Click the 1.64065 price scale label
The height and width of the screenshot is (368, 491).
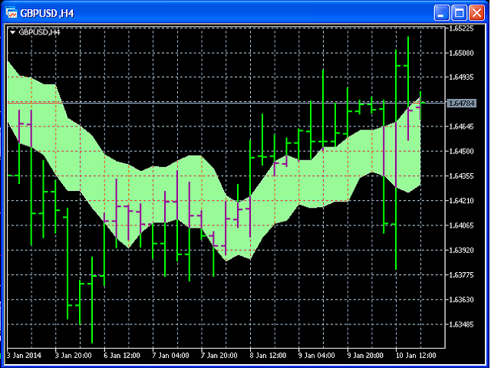click(462, 225)
